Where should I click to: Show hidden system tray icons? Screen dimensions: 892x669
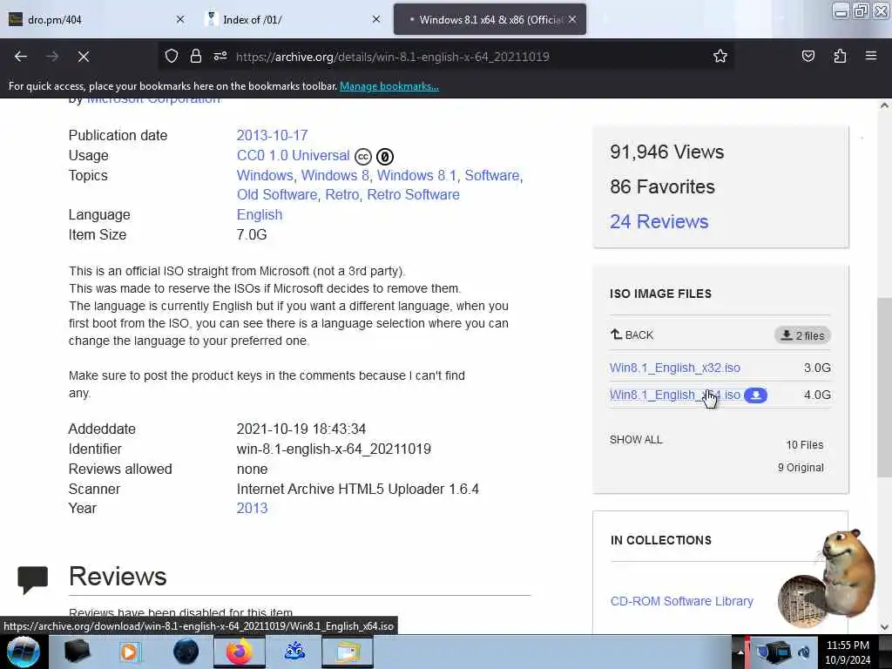(x=740, y=652)
